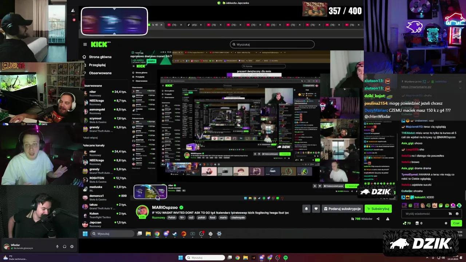This screenshot has width=466, height=262.
Task: Open emoji picker in chat input
Action: 457,214
